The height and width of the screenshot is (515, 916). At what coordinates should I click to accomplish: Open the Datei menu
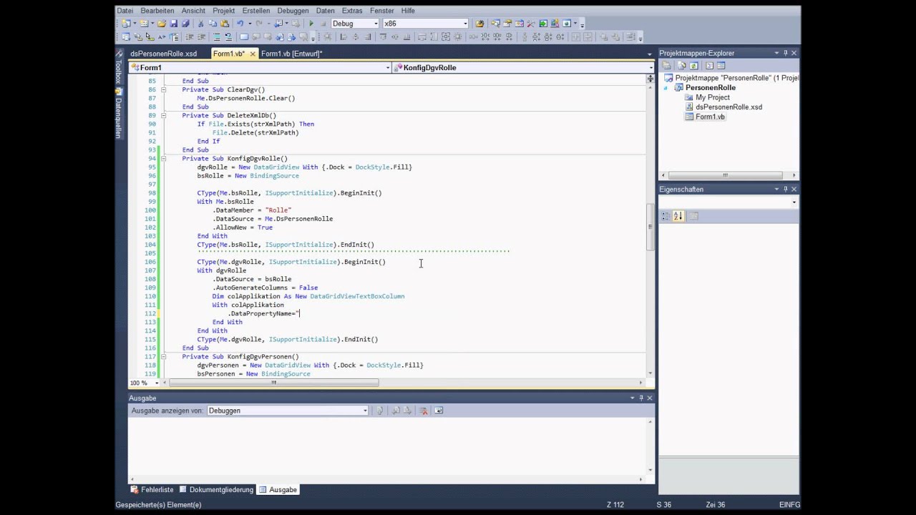125,11
